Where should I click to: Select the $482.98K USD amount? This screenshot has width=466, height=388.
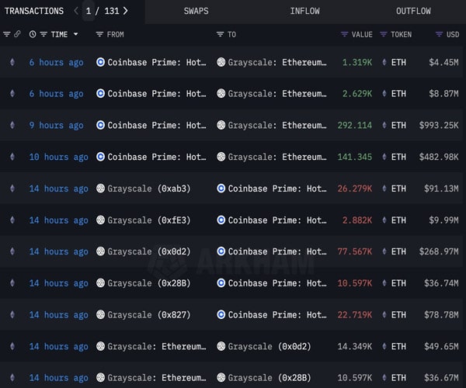(x=439, y=157)
